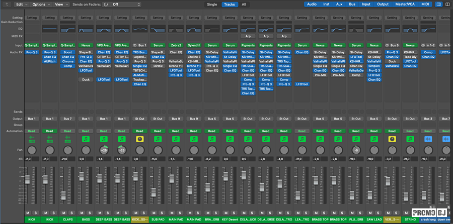Click the yellow bus icon on KICK...SS strip
The image size is (453, 224).
pos(139,139)
